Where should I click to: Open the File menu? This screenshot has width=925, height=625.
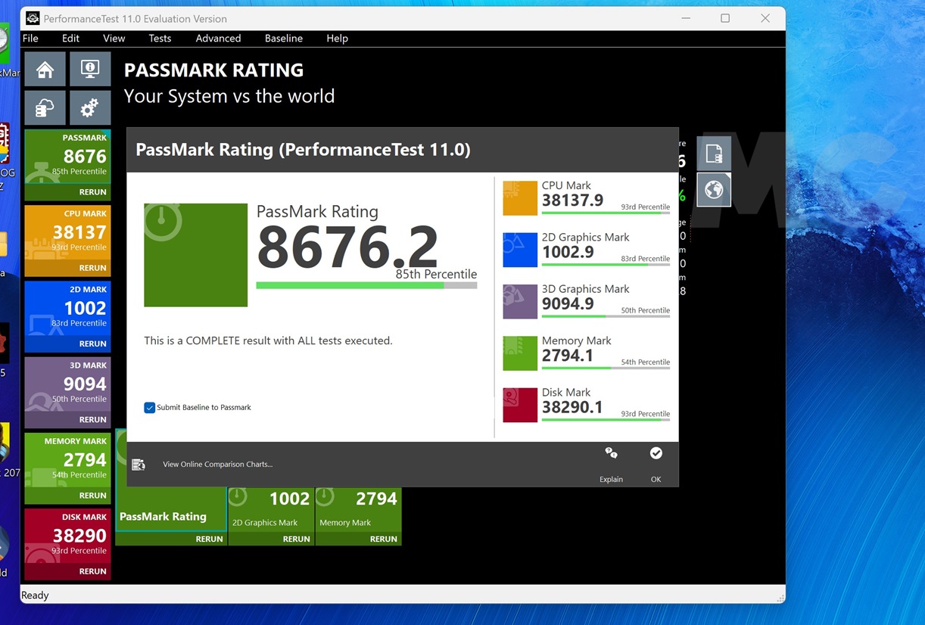point(30,39)
